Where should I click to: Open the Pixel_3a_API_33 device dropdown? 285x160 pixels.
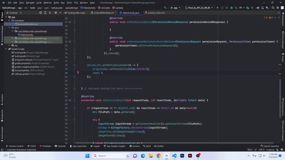point(199,8)
